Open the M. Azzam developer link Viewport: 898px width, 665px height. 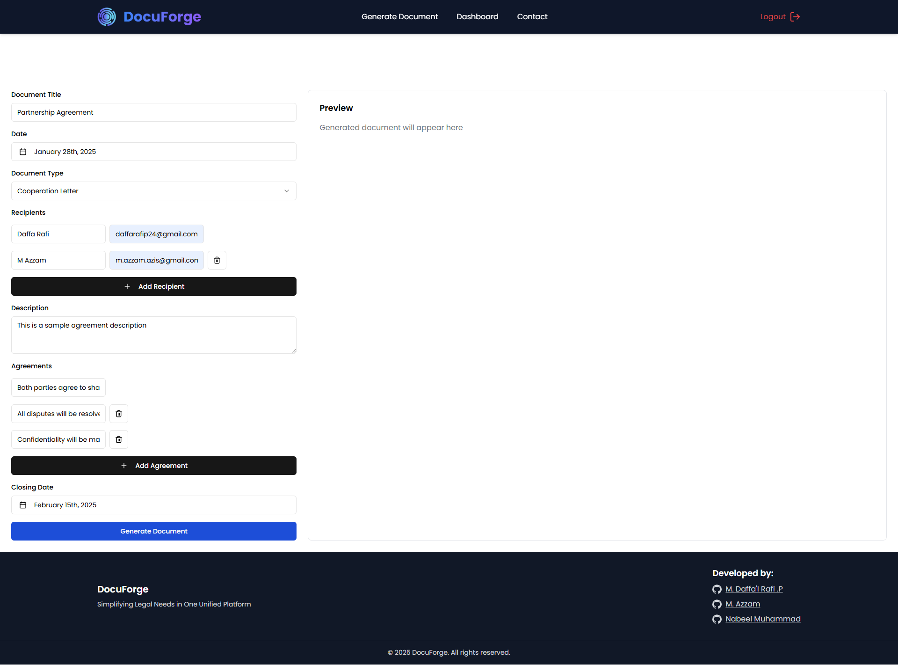[x=742, y=604]
